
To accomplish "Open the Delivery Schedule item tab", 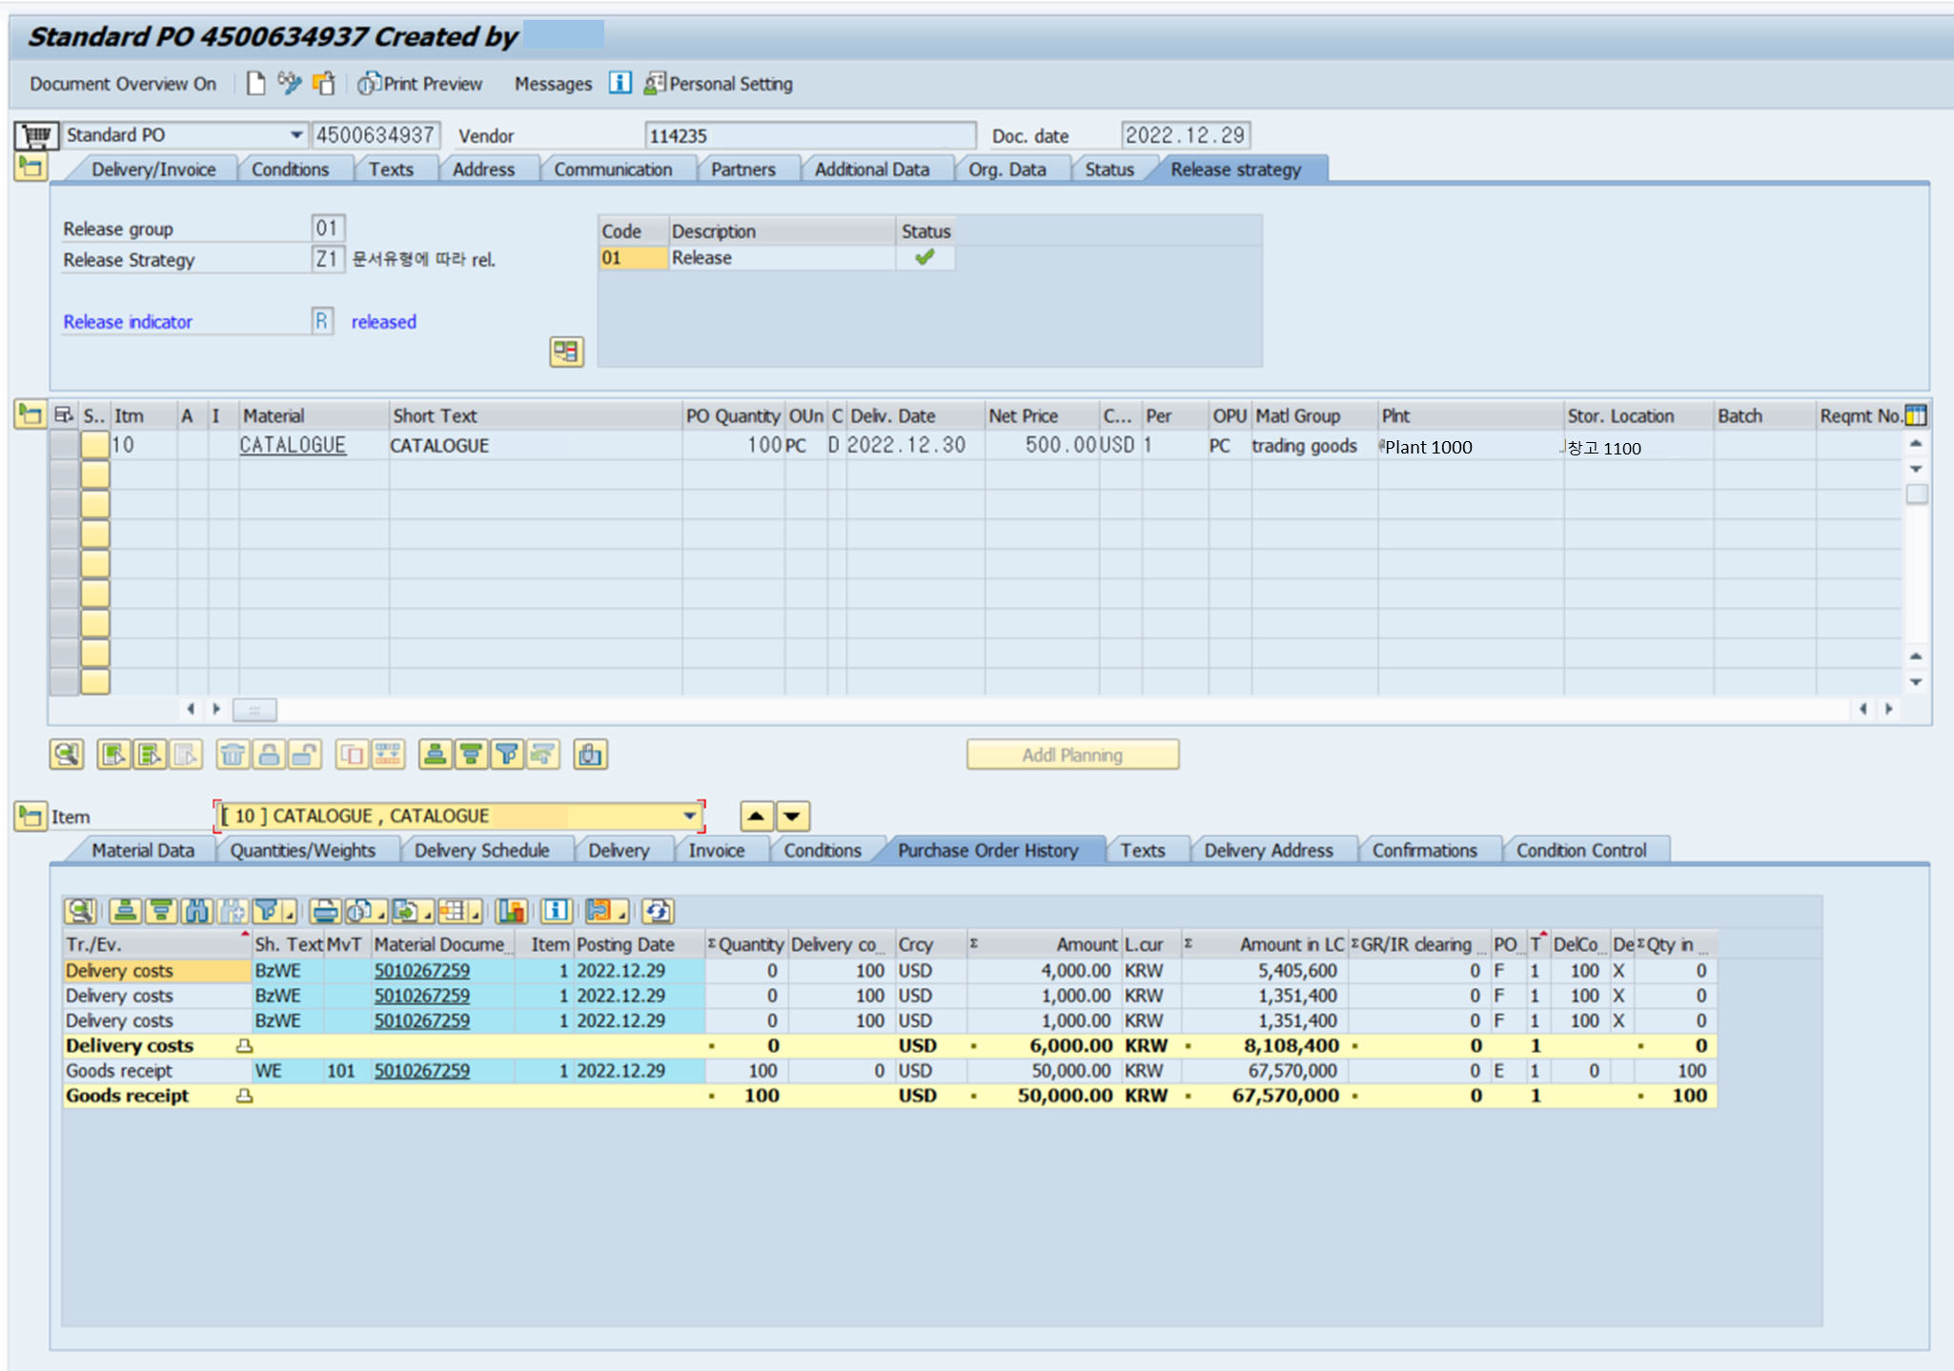I will [481, 851].
